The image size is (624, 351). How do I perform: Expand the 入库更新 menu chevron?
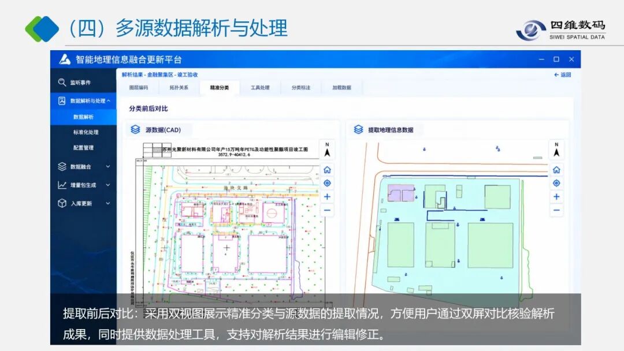[x=108, y=203]
